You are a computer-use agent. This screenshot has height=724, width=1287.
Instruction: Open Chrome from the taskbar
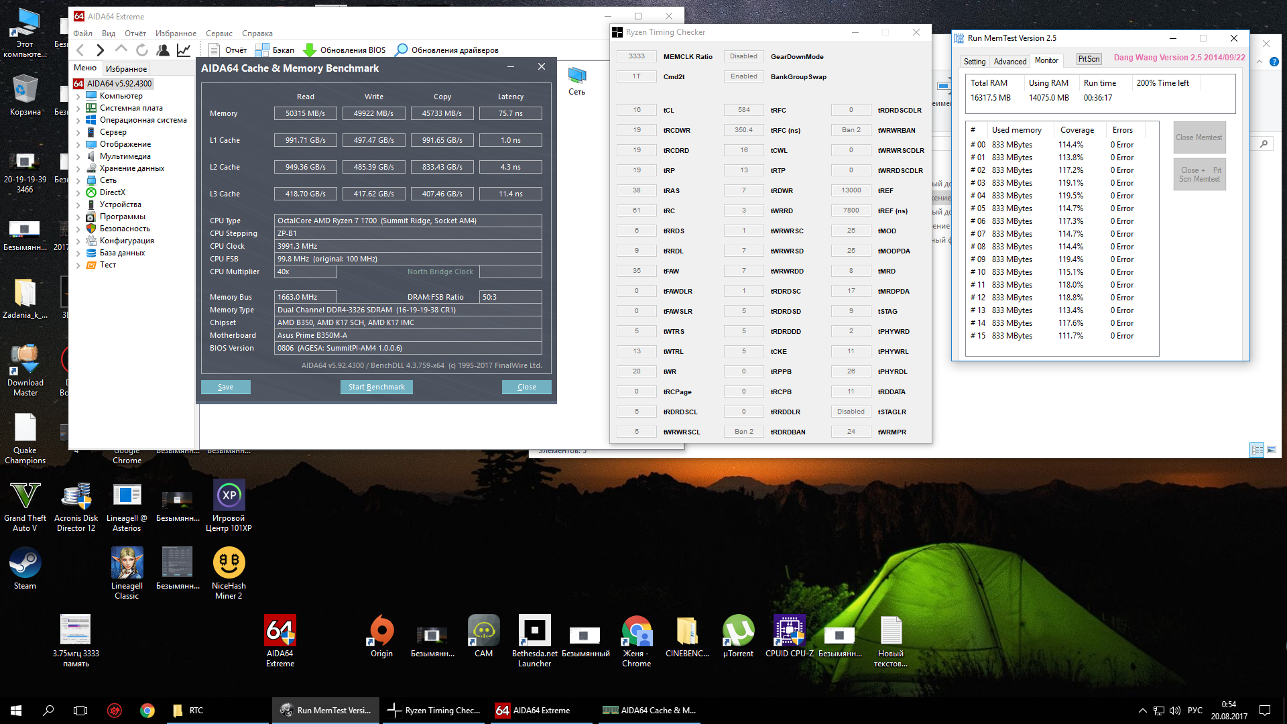pos(147,711)
